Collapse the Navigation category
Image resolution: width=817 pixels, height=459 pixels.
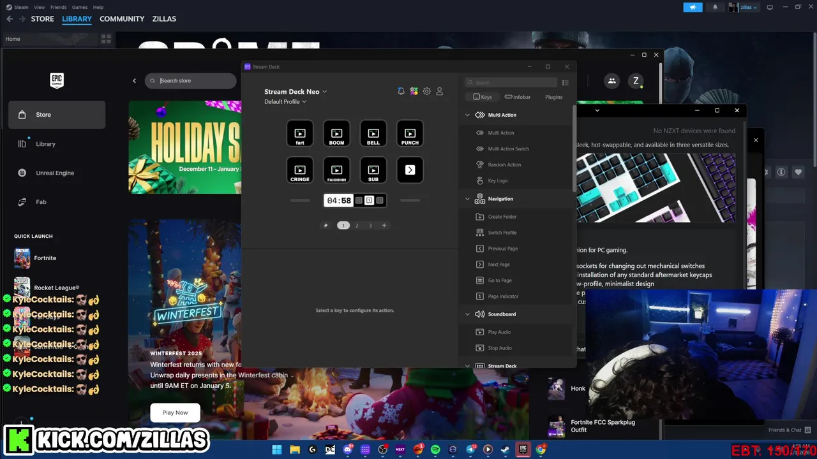coord(467,199)
